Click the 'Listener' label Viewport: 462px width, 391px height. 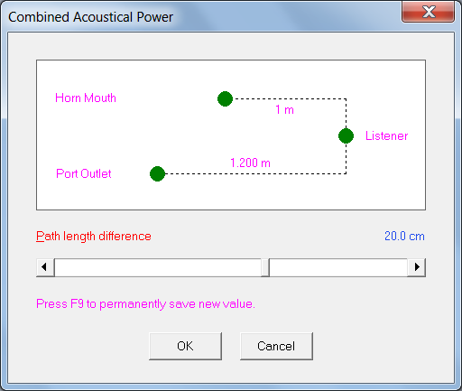(386, 135)
